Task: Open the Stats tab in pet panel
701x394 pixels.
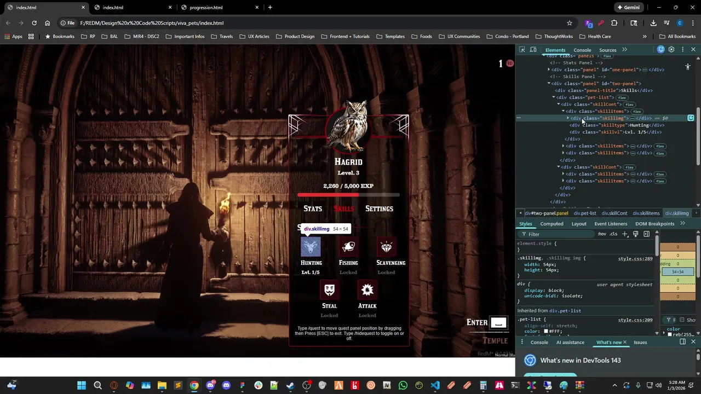Action: tap(313, 208)
